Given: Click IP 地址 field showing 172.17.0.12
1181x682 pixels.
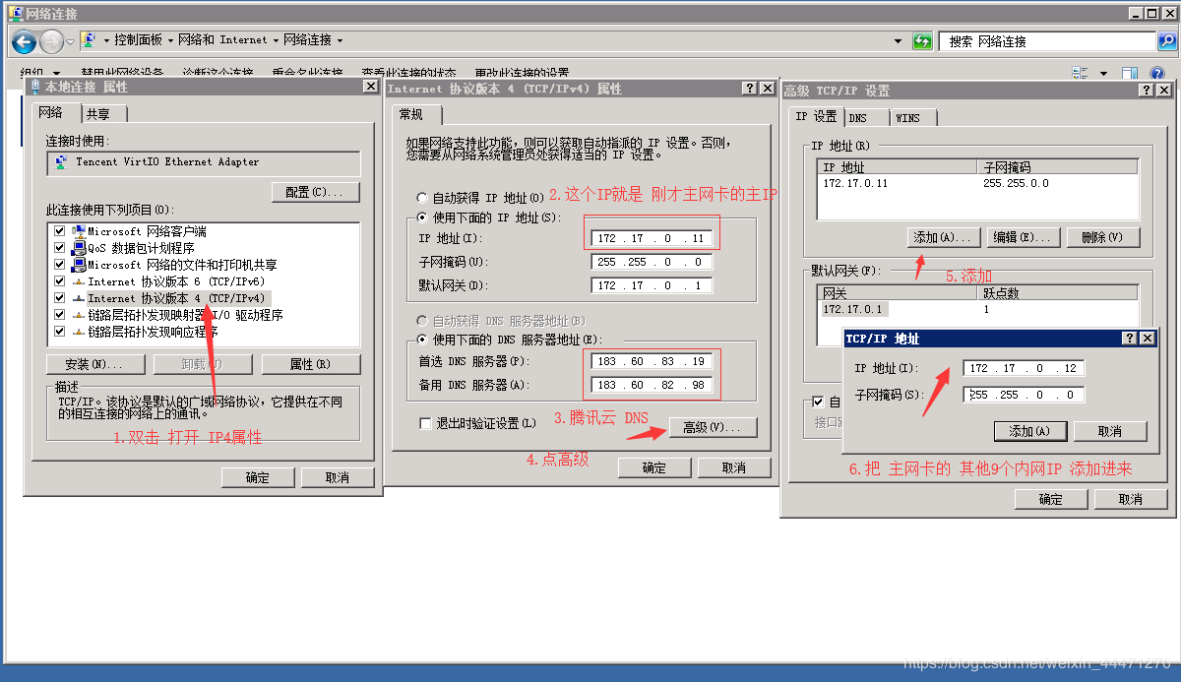Looking at the screenshot, I should (1024, 368).
